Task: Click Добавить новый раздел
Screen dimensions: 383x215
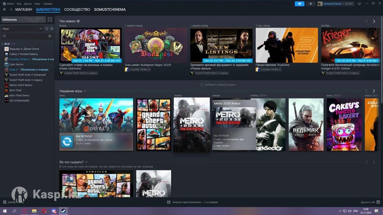Action: (x=218, y=85)
